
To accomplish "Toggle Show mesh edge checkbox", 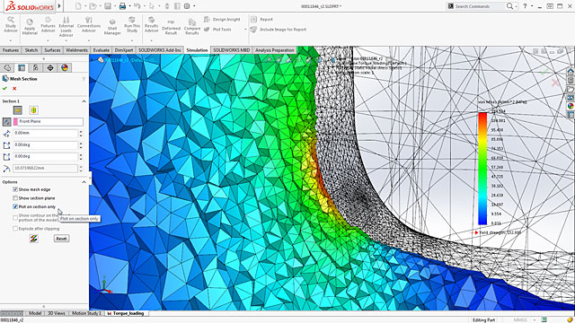I will click(x=15, y=189).
